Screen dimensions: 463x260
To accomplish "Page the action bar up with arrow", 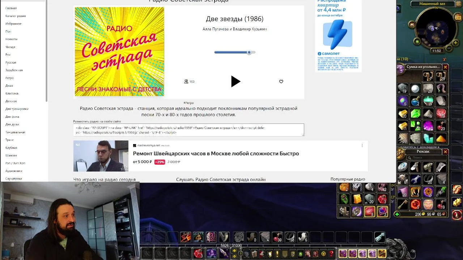I will [234, 251].
